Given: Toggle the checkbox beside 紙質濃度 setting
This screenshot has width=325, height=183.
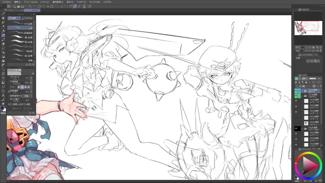Looking at the screenshot, I should pyautogui.click(x=9, y=91).
